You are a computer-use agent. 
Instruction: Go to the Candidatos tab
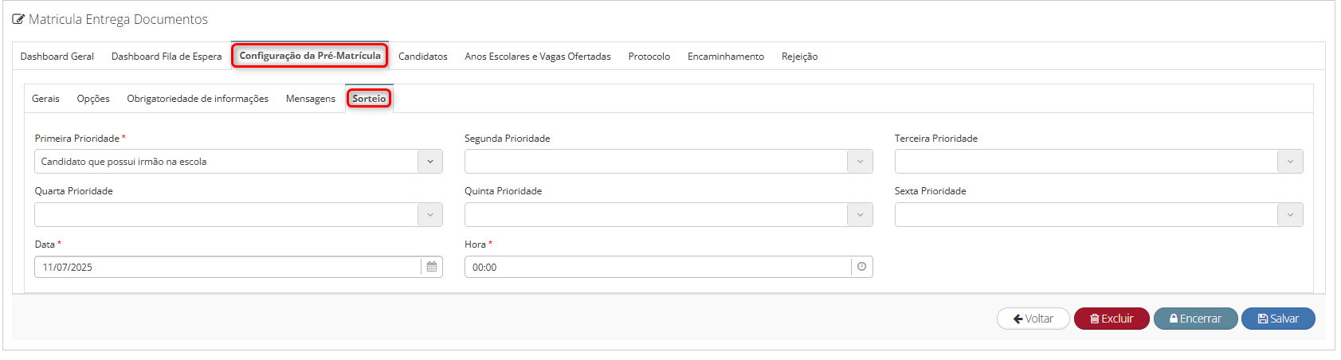coord(423,57)
